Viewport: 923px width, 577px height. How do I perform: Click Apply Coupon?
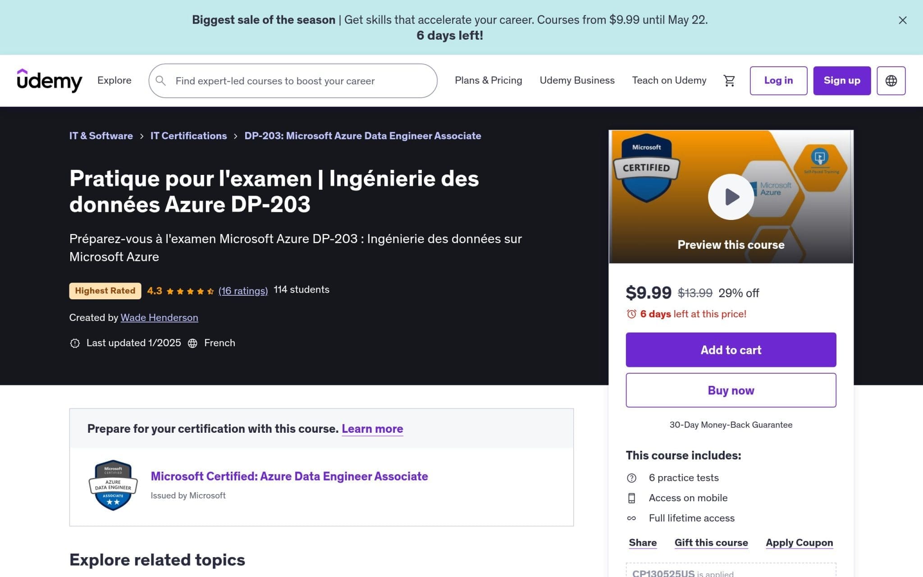click(x=799, y=543)
